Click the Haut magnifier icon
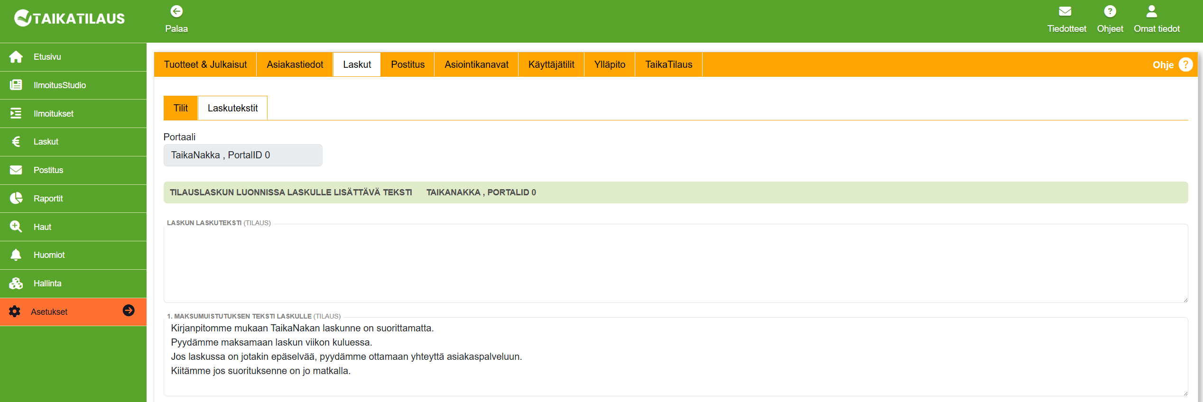Viewport: 1203px width, 402px height. (x=16, y=227)
